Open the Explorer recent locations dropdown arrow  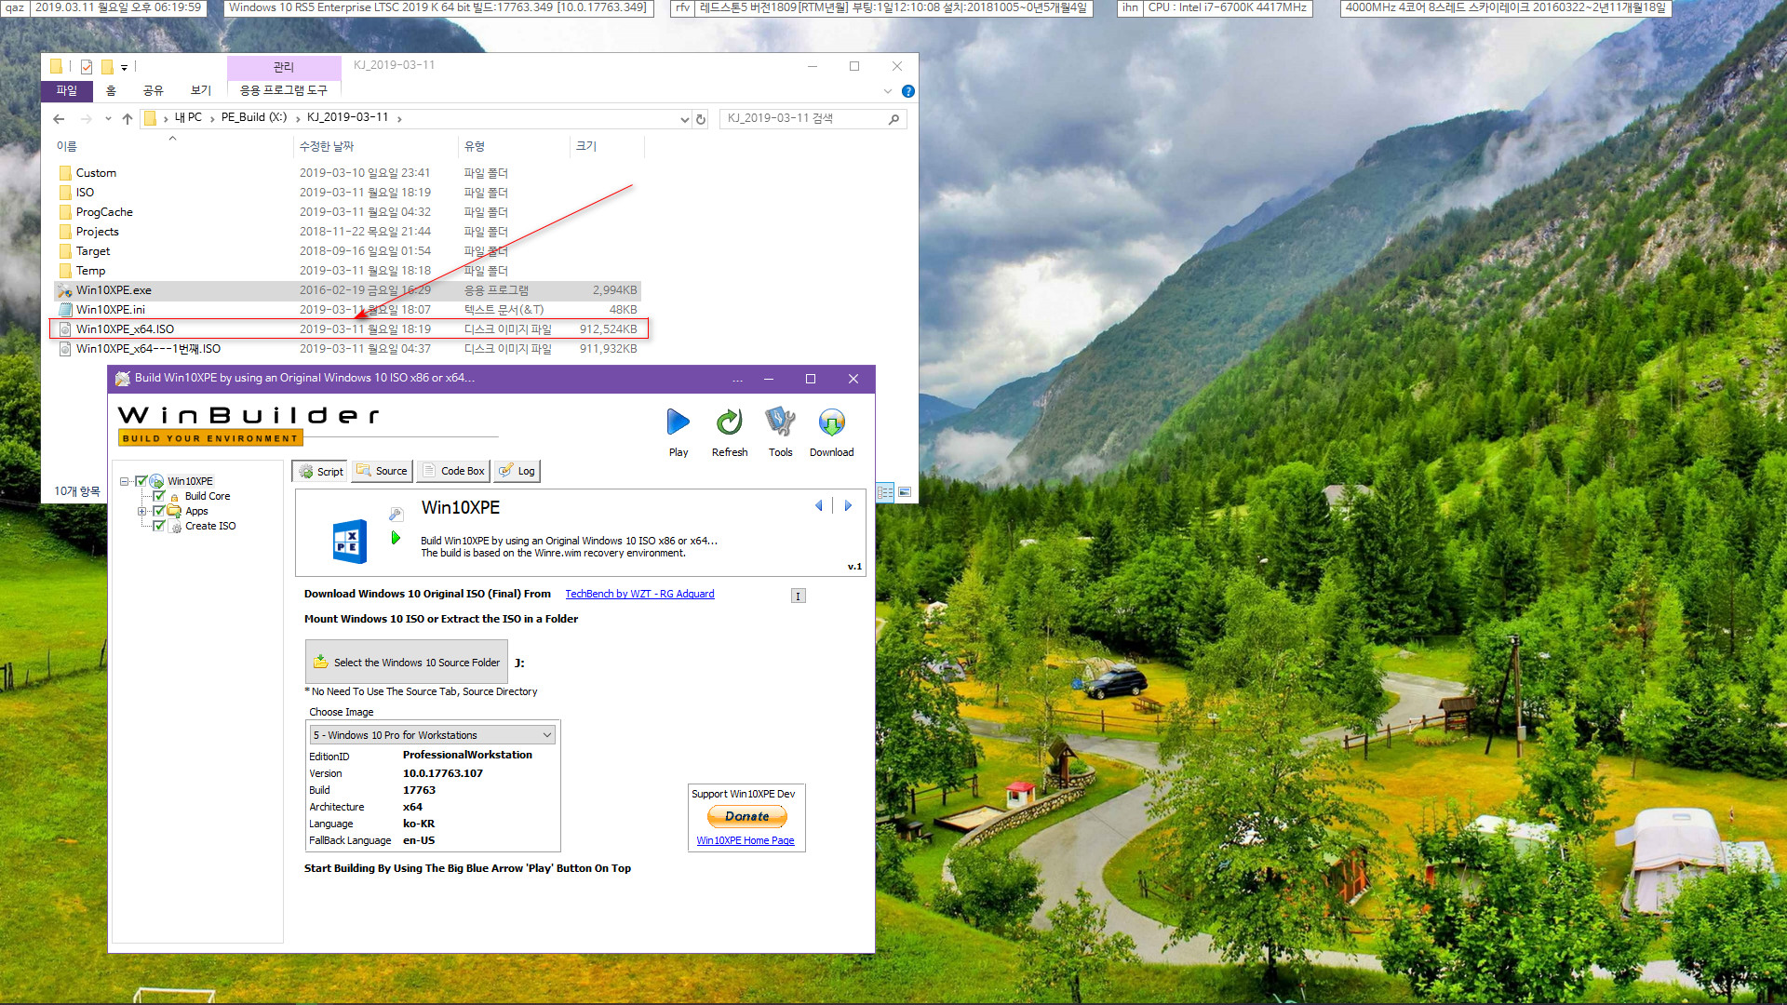point(108,118)
